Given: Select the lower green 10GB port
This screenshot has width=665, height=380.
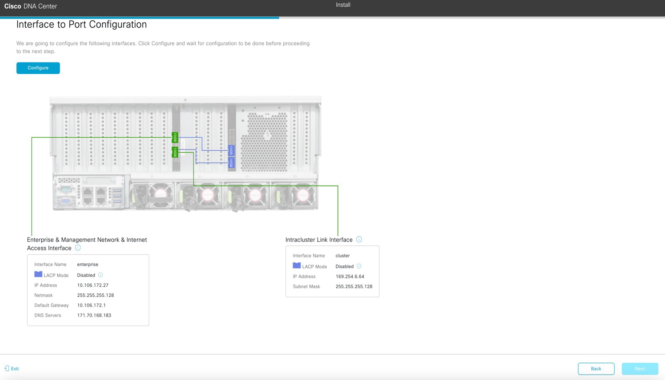Looking at the screenshot, I should pyautogui.click(x=175, y=152).
